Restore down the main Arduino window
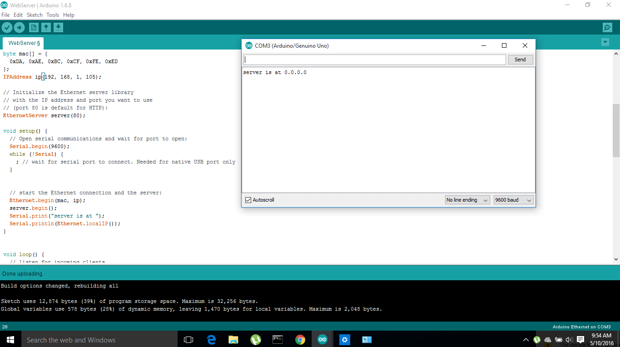 pyautogui.click(x=588, y=5)
